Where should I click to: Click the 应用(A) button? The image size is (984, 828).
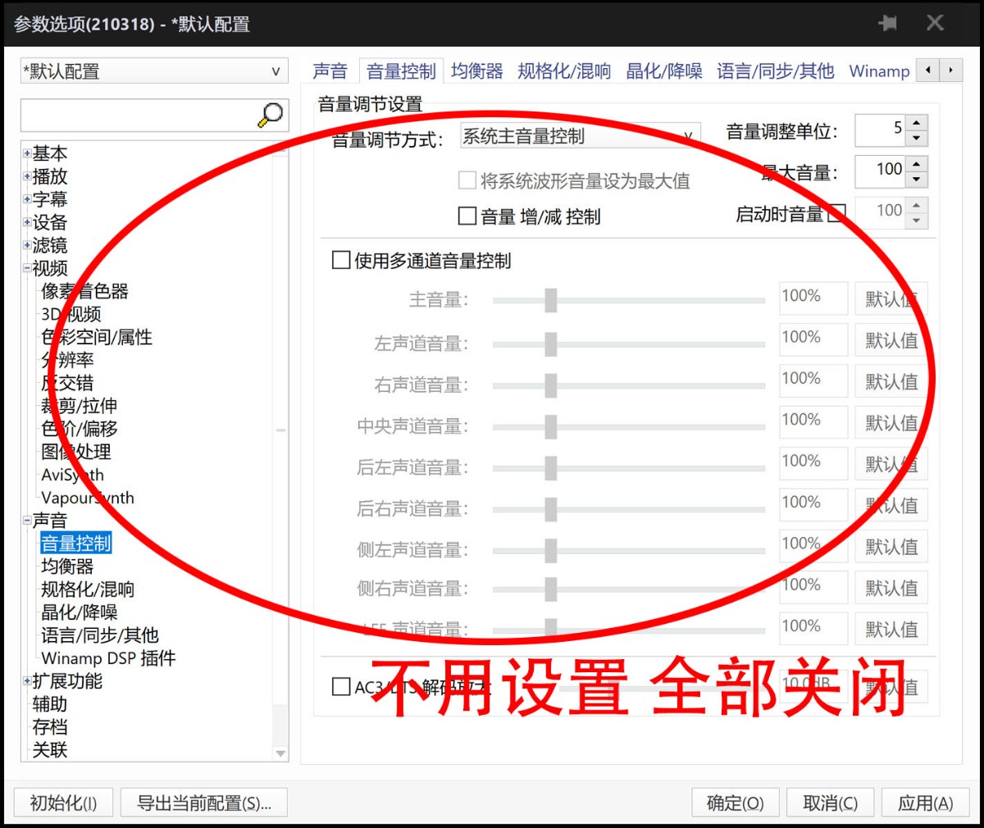coord(926,803)
